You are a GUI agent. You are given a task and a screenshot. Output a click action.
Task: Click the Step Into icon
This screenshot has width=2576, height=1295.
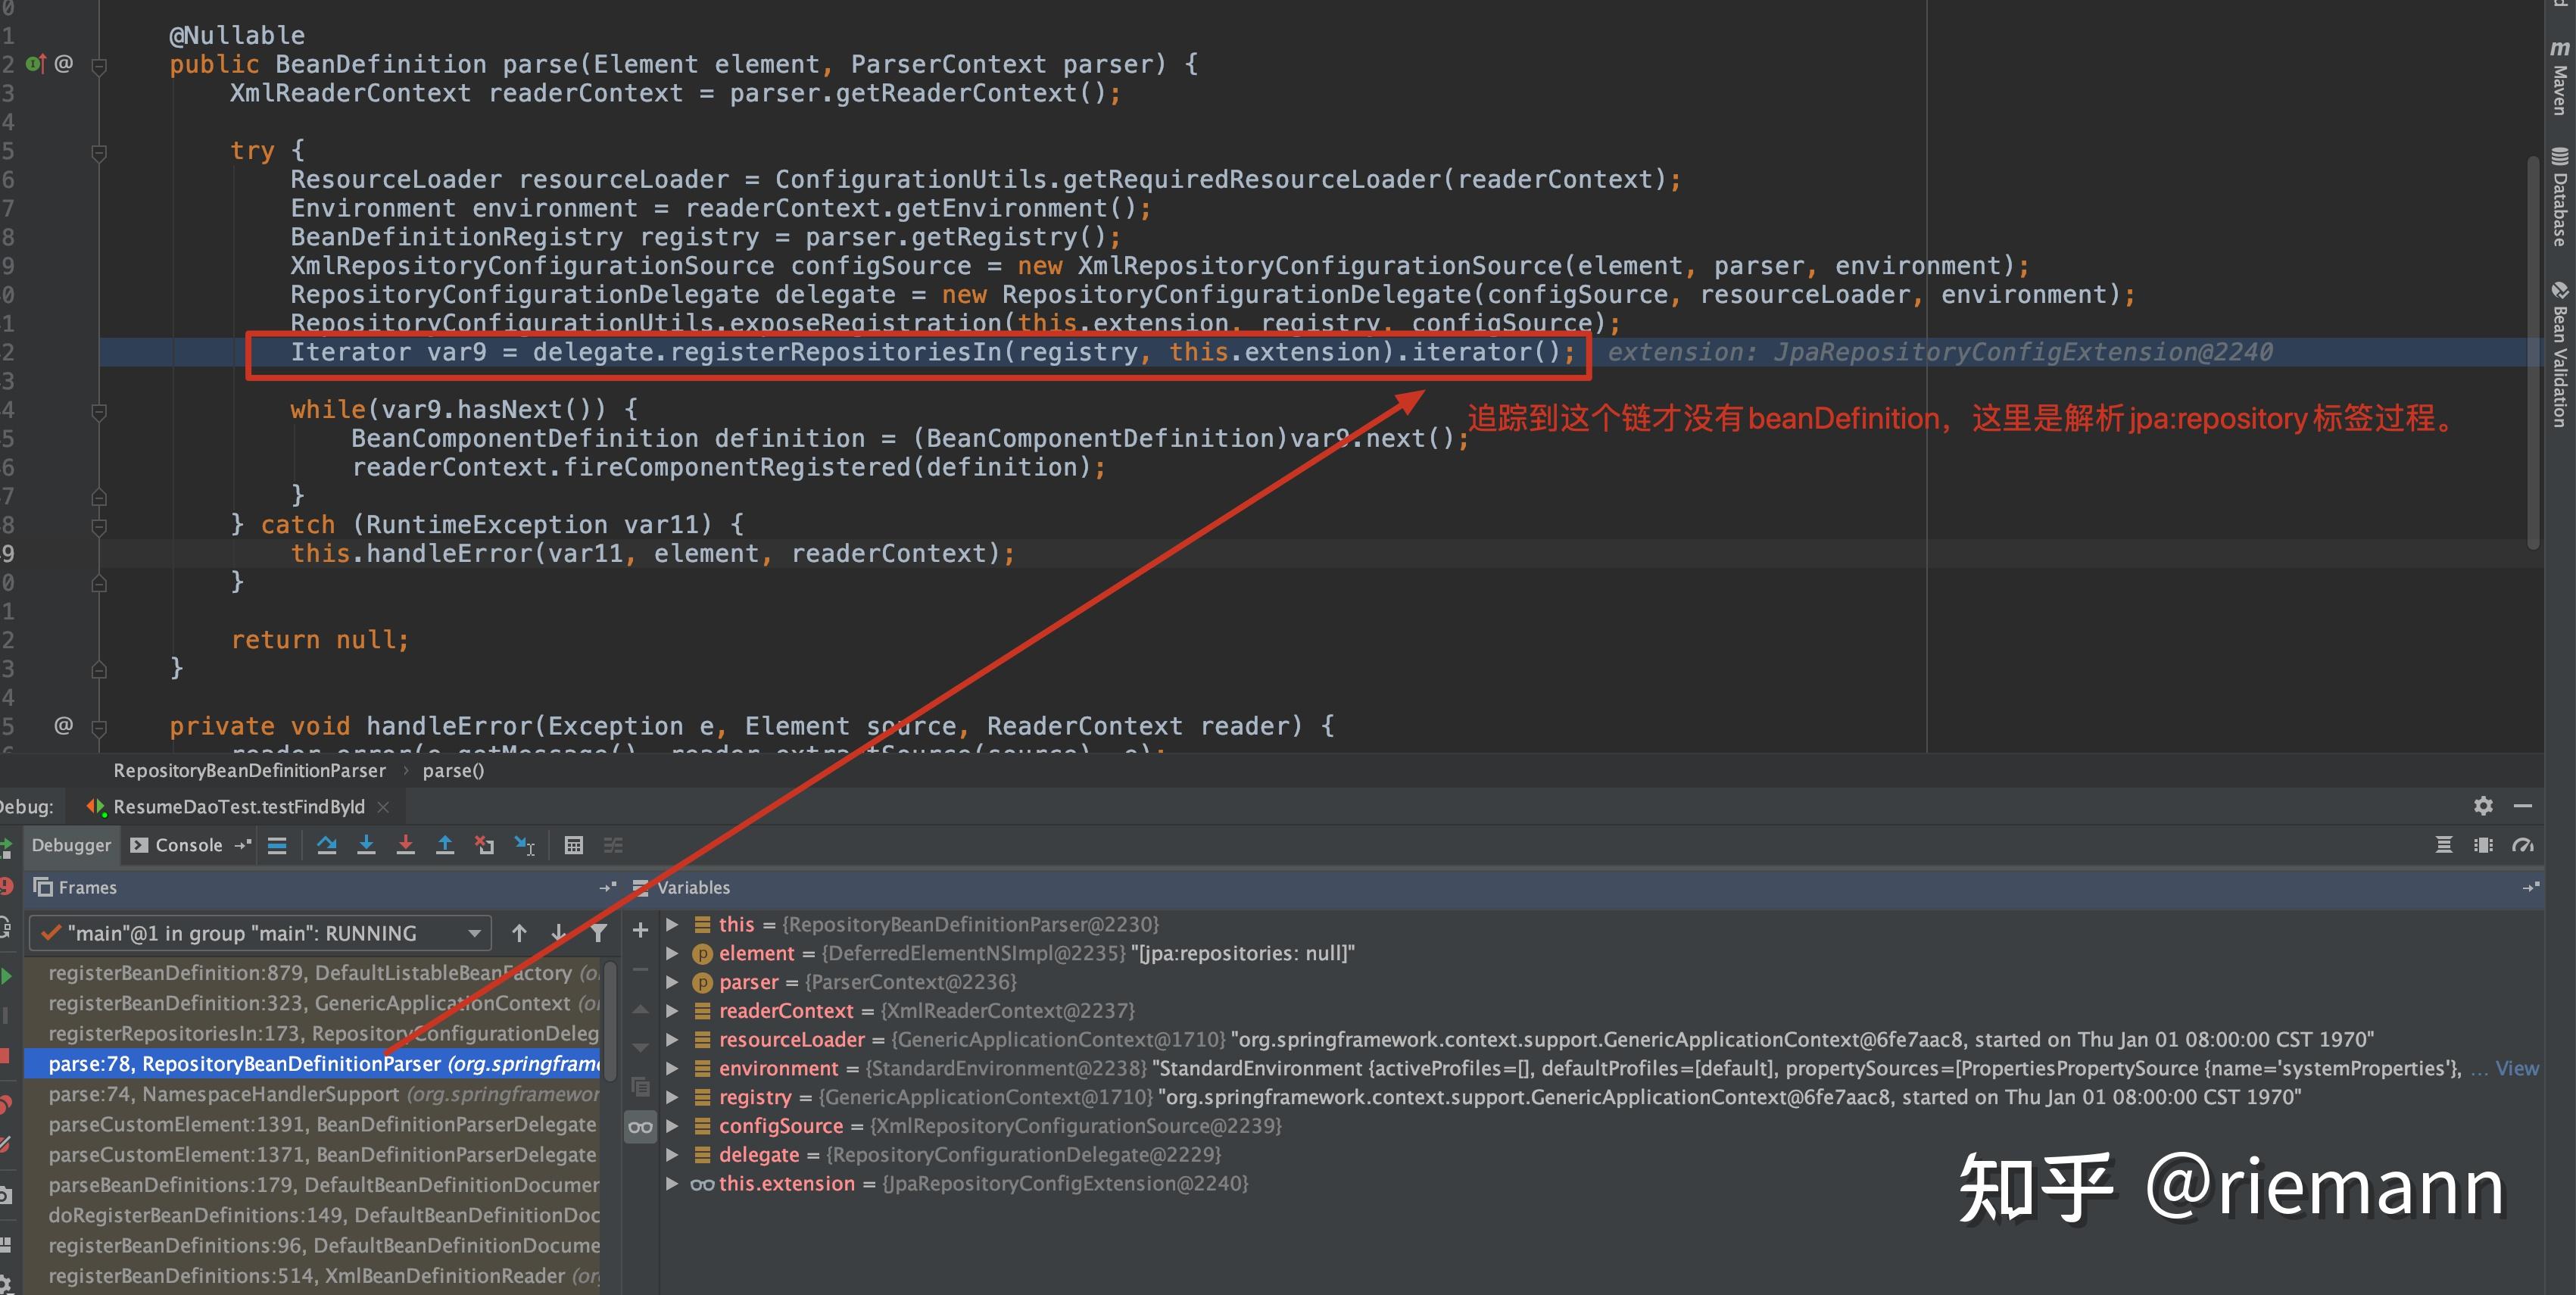pos(366,845)
